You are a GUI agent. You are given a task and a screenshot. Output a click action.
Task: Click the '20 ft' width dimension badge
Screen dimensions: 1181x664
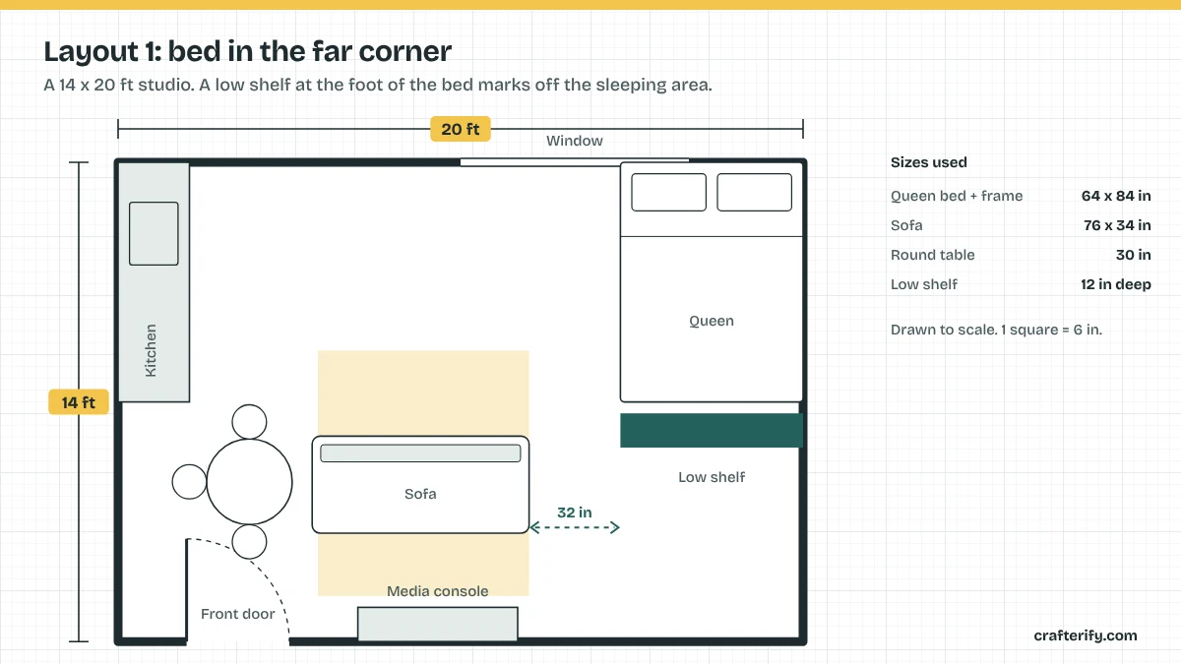click(461, 129)
